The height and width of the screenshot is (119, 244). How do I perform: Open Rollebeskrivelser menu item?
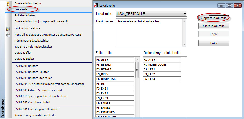[25, 15]
